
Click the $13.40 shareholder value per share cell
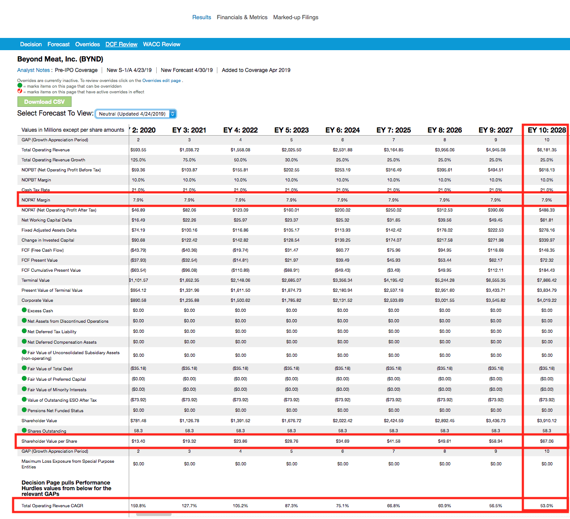(138, 441)
